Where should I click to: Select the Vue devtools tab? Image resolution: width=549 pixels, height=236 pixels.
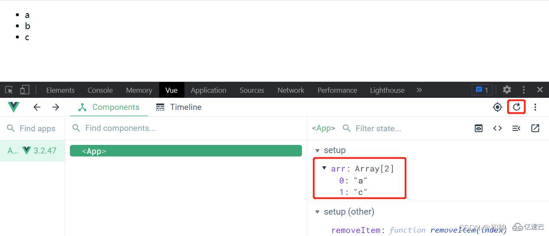[172, 90]
